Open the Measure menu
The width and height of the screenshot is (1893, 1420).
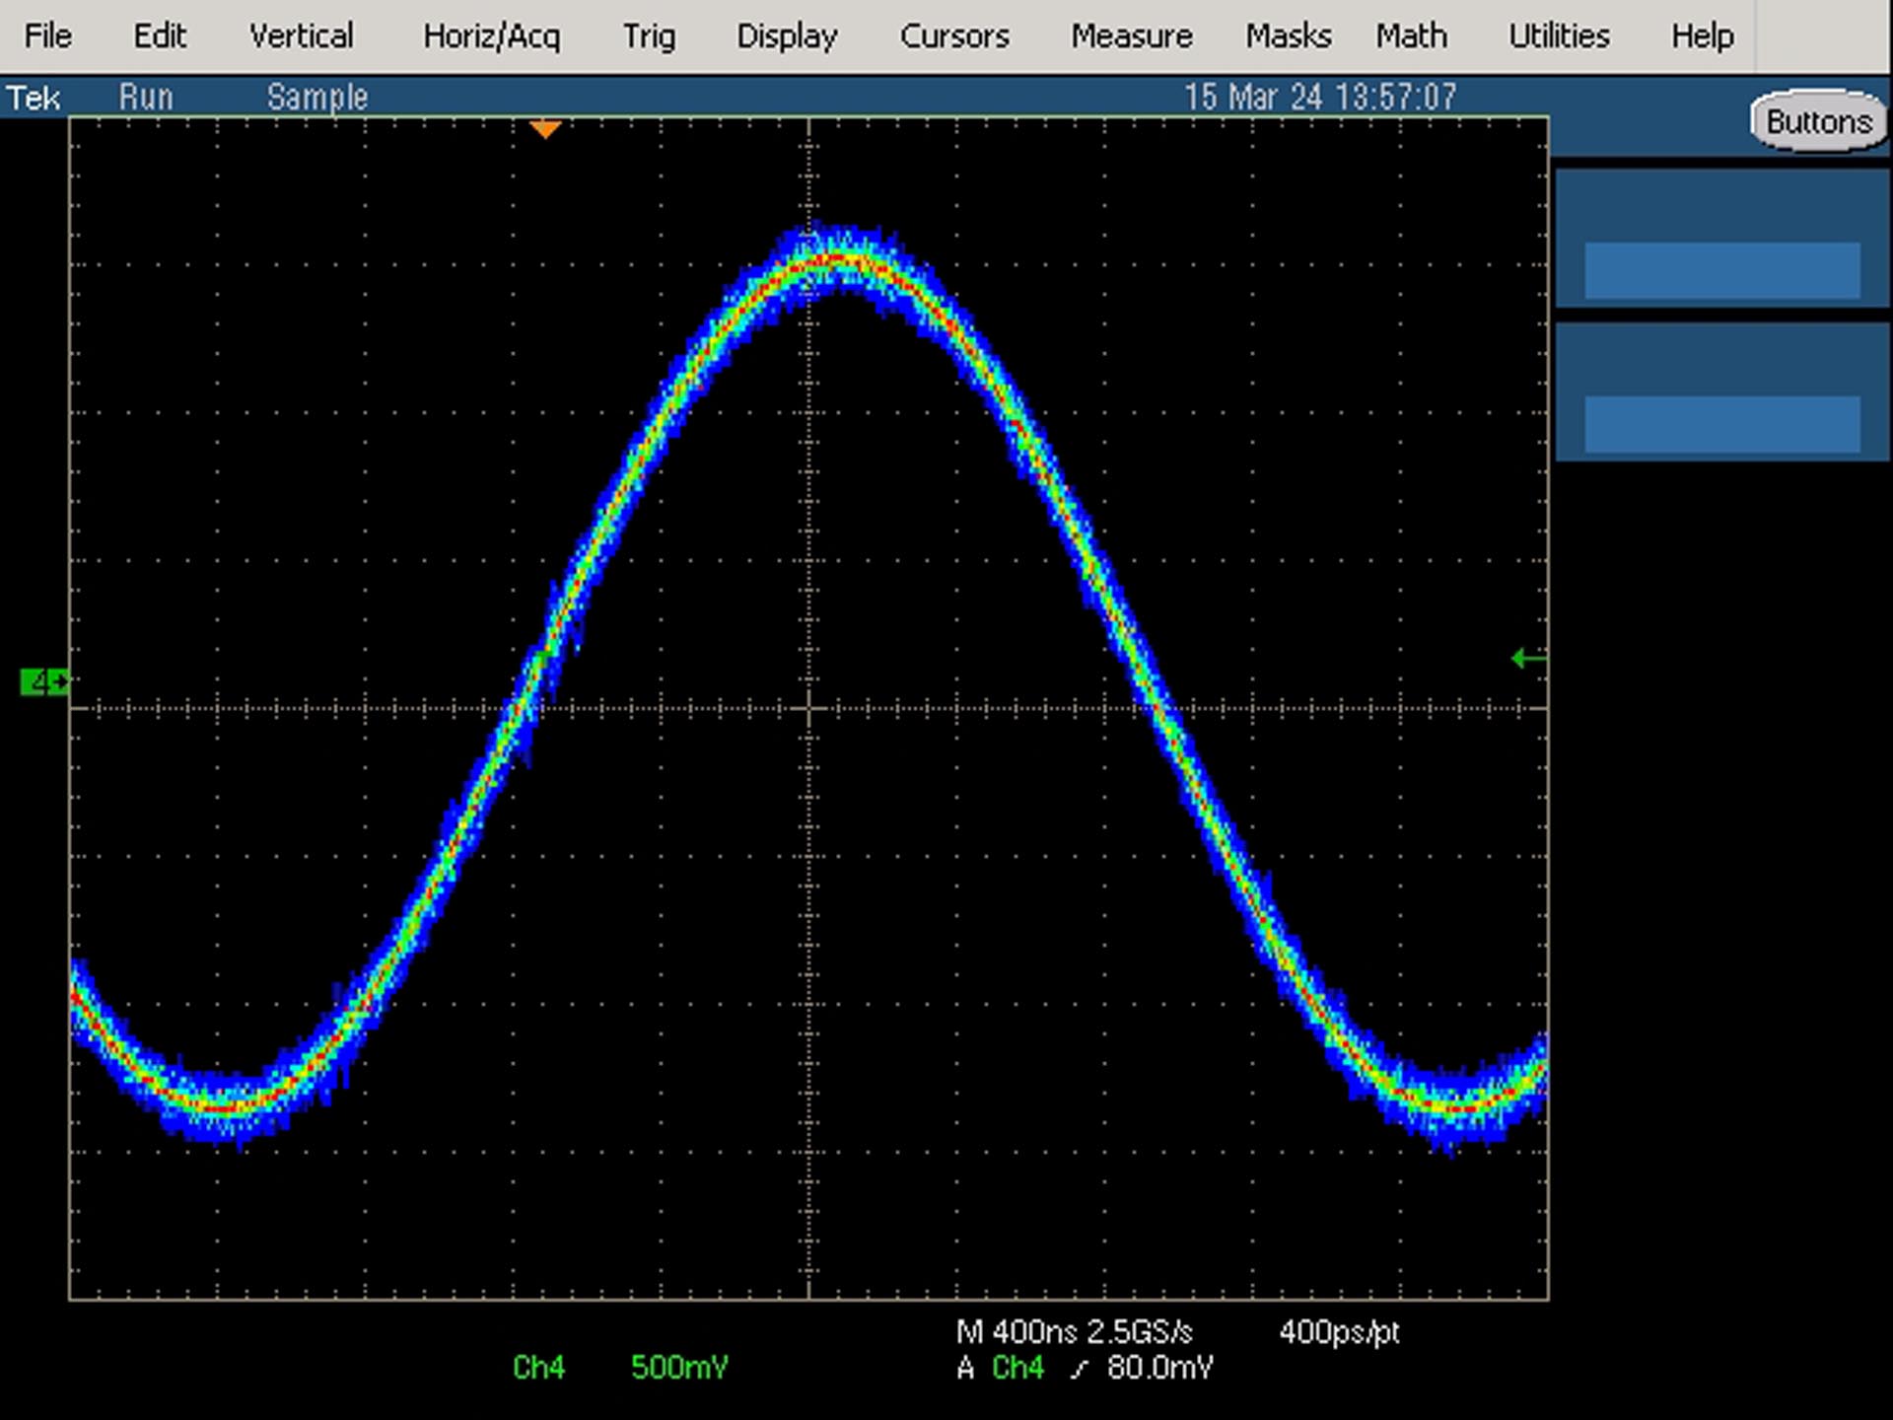(1132, 36)
